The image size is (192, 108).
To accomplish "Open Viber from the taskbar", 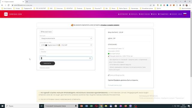I will (x=130, y=106).
